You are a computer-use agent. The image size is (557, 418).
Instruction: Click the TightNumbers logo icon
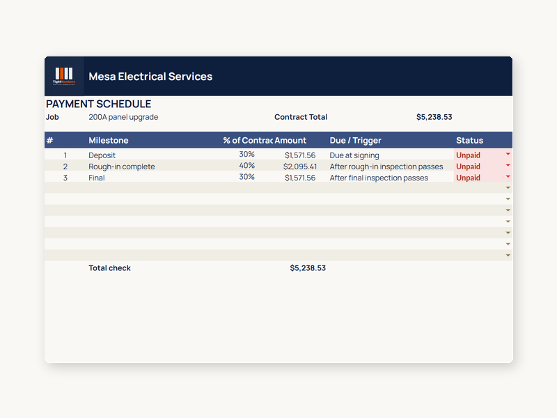click(x=64, y=76)
